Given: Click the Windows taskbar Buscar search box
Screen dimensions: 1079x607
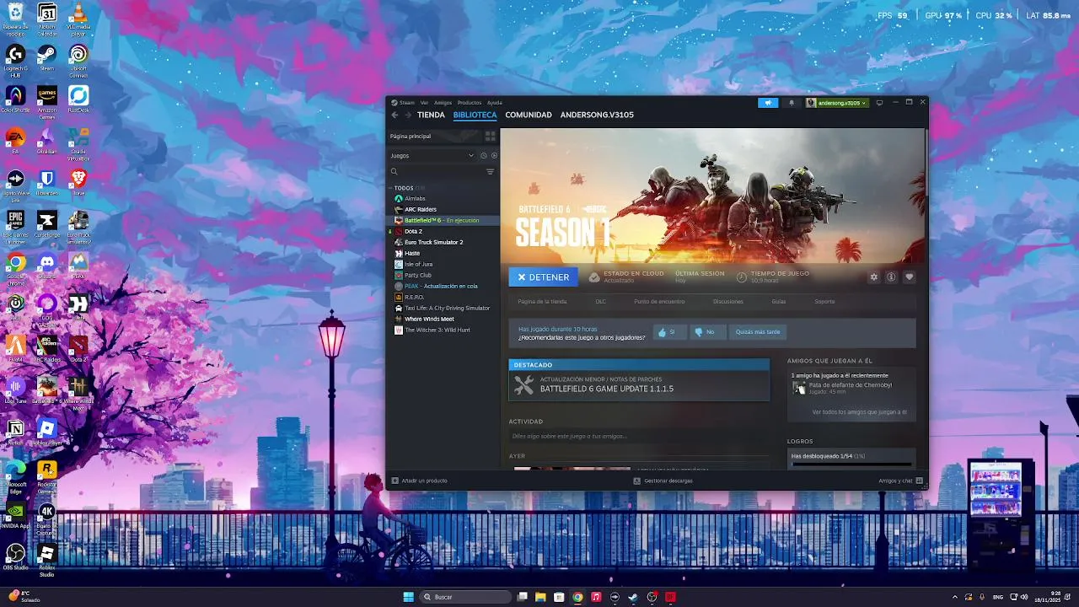Looking at the screenshot, I should tap(466, 597).
